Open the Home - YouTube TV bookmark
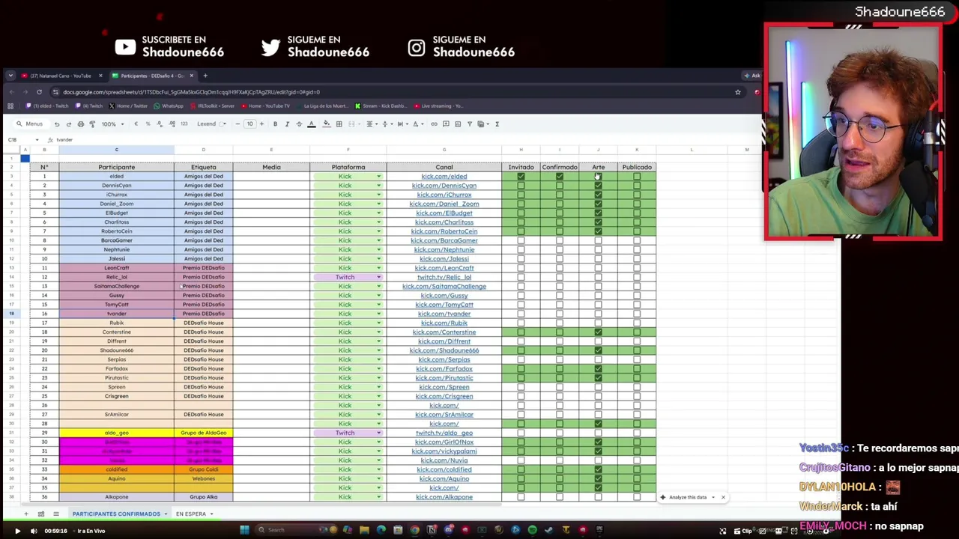Screen dimensions: 959x539 (x=264, y=106)
